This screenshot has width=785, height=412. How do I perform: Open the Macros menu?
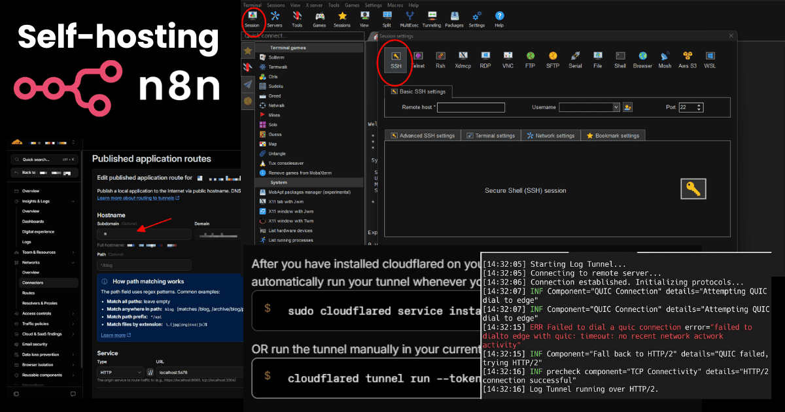[x=394, y=5]
